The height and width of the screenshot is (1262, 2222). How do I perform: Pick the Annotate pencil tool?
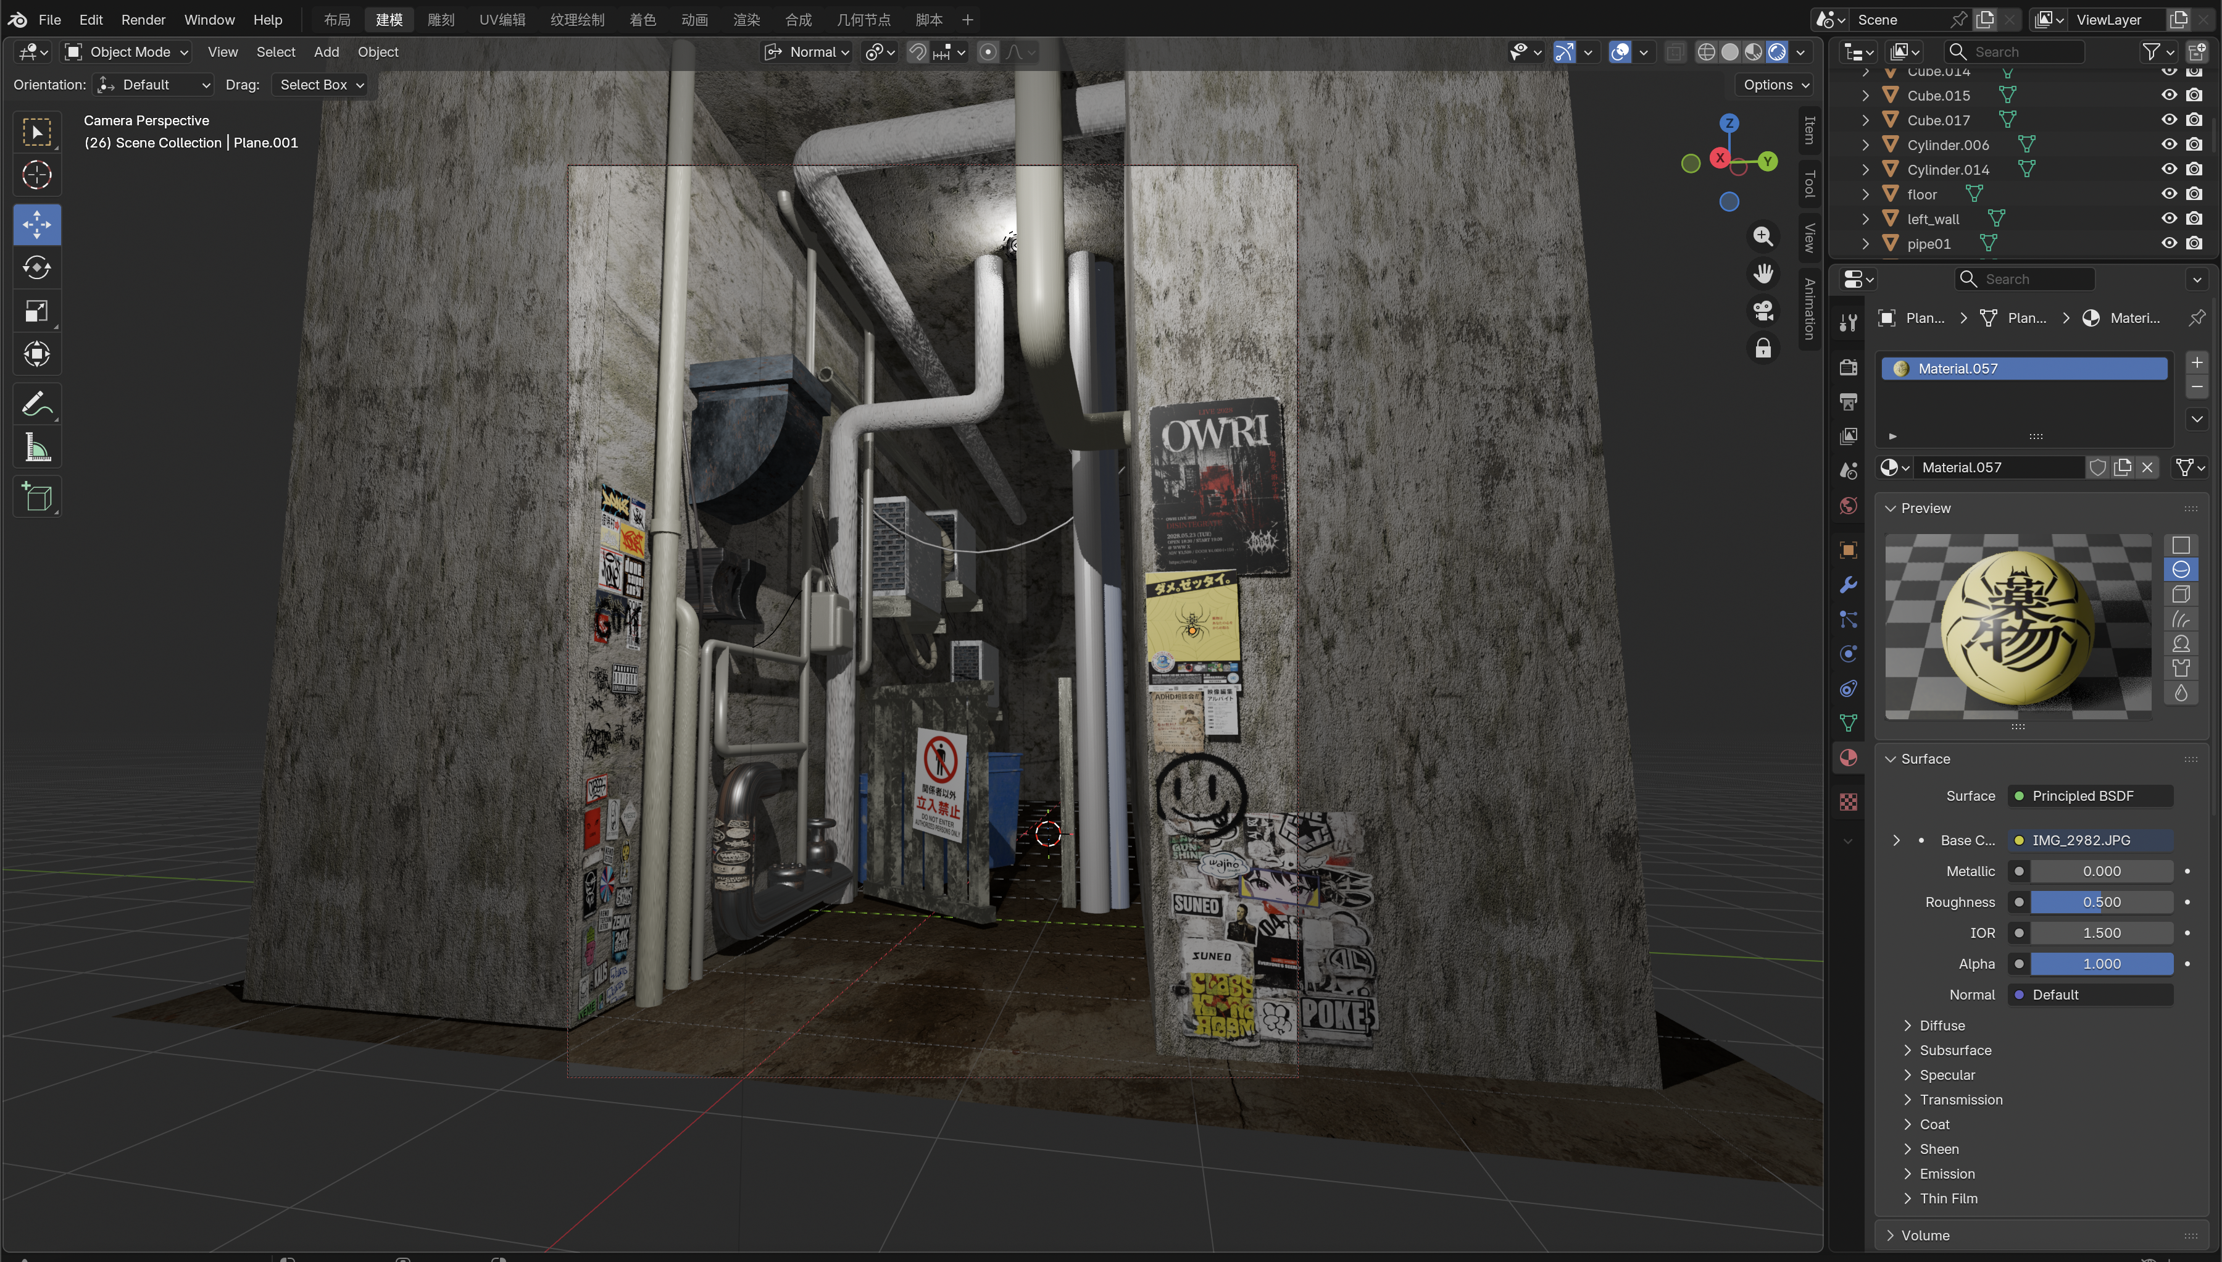(x=36, y=405)
